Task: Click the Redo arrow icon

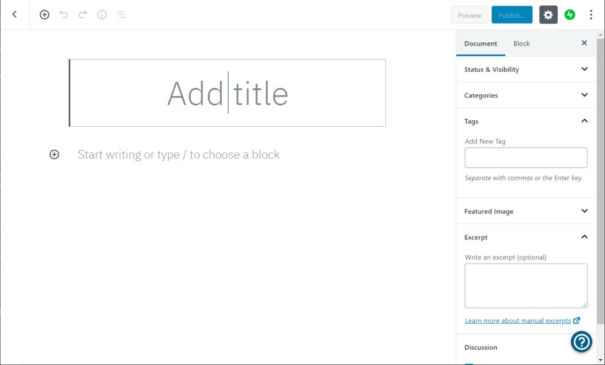Action: [83, 15]
